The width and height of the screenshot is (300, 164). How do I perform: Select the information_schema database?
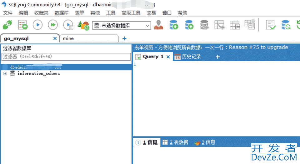[x=38, y=74]
